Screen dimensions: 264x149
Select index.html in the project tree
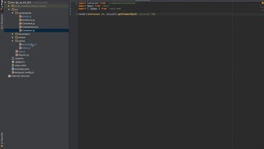(20, 65)
